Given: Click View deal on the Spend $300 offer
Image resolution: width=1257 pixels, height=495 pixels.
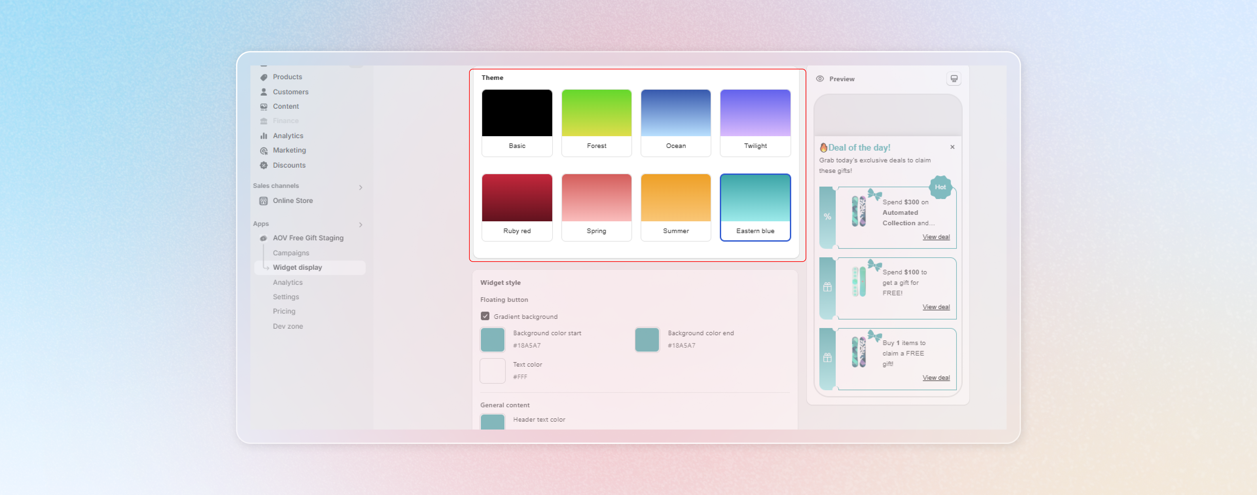Looking at the screenshot, I should tap(936, 237).
